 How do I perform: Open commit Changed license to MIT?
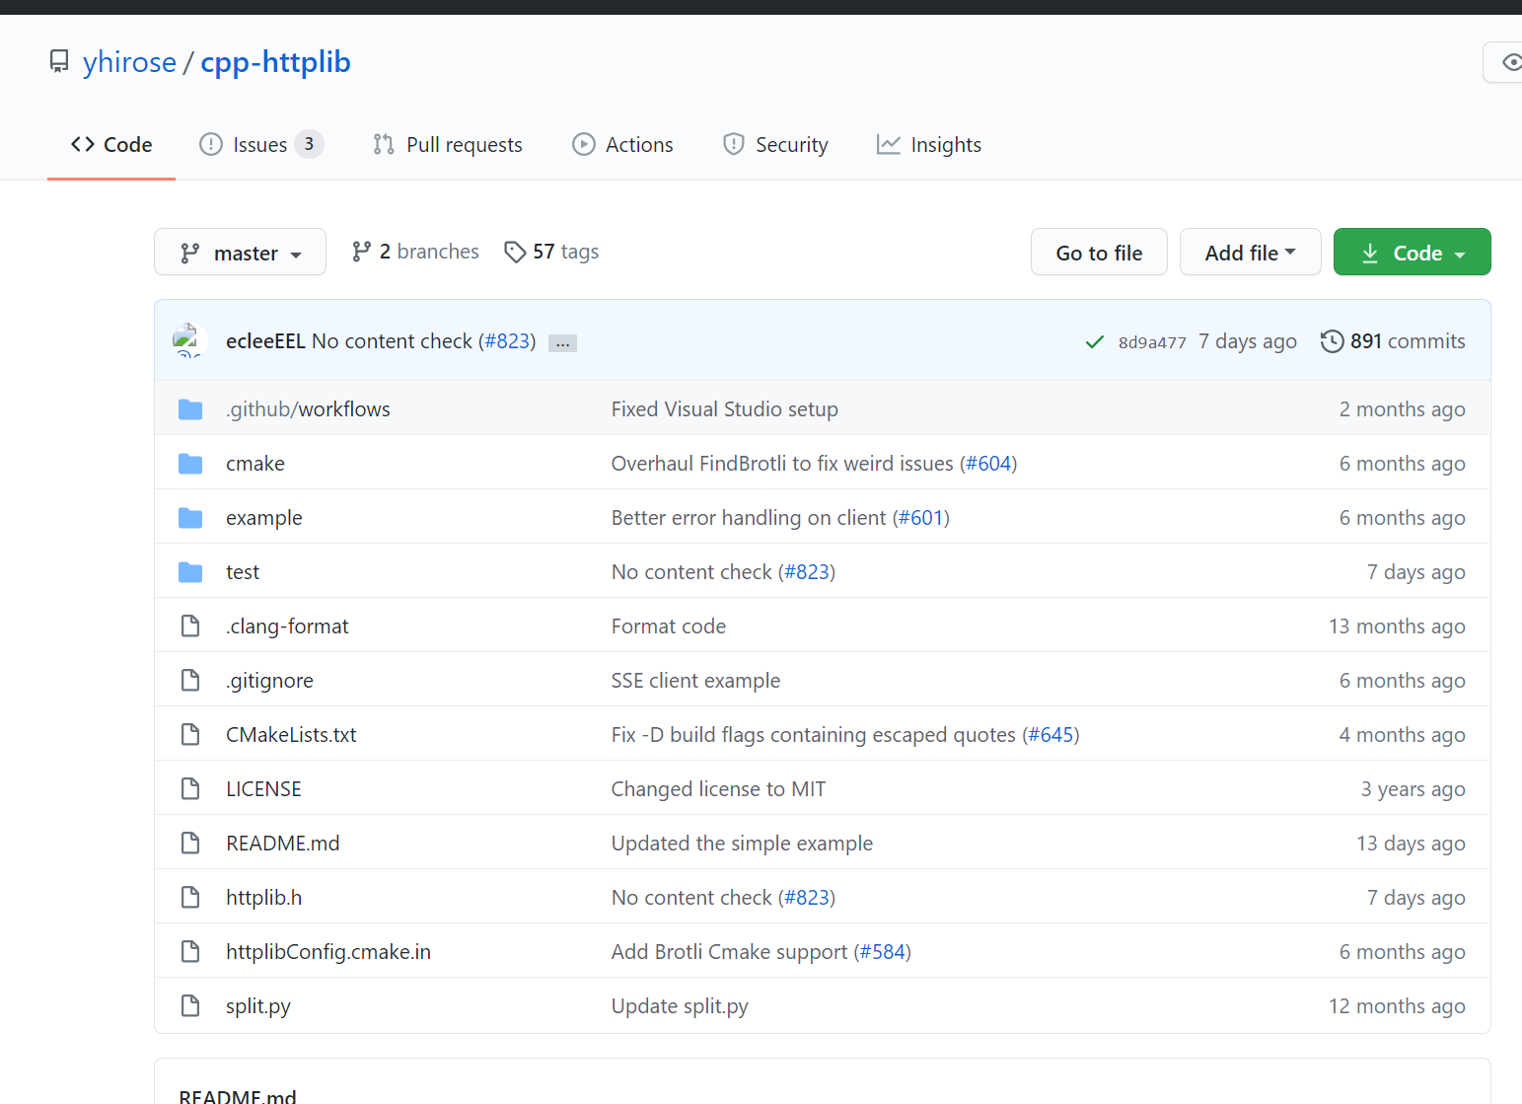(x=718, y=789)
